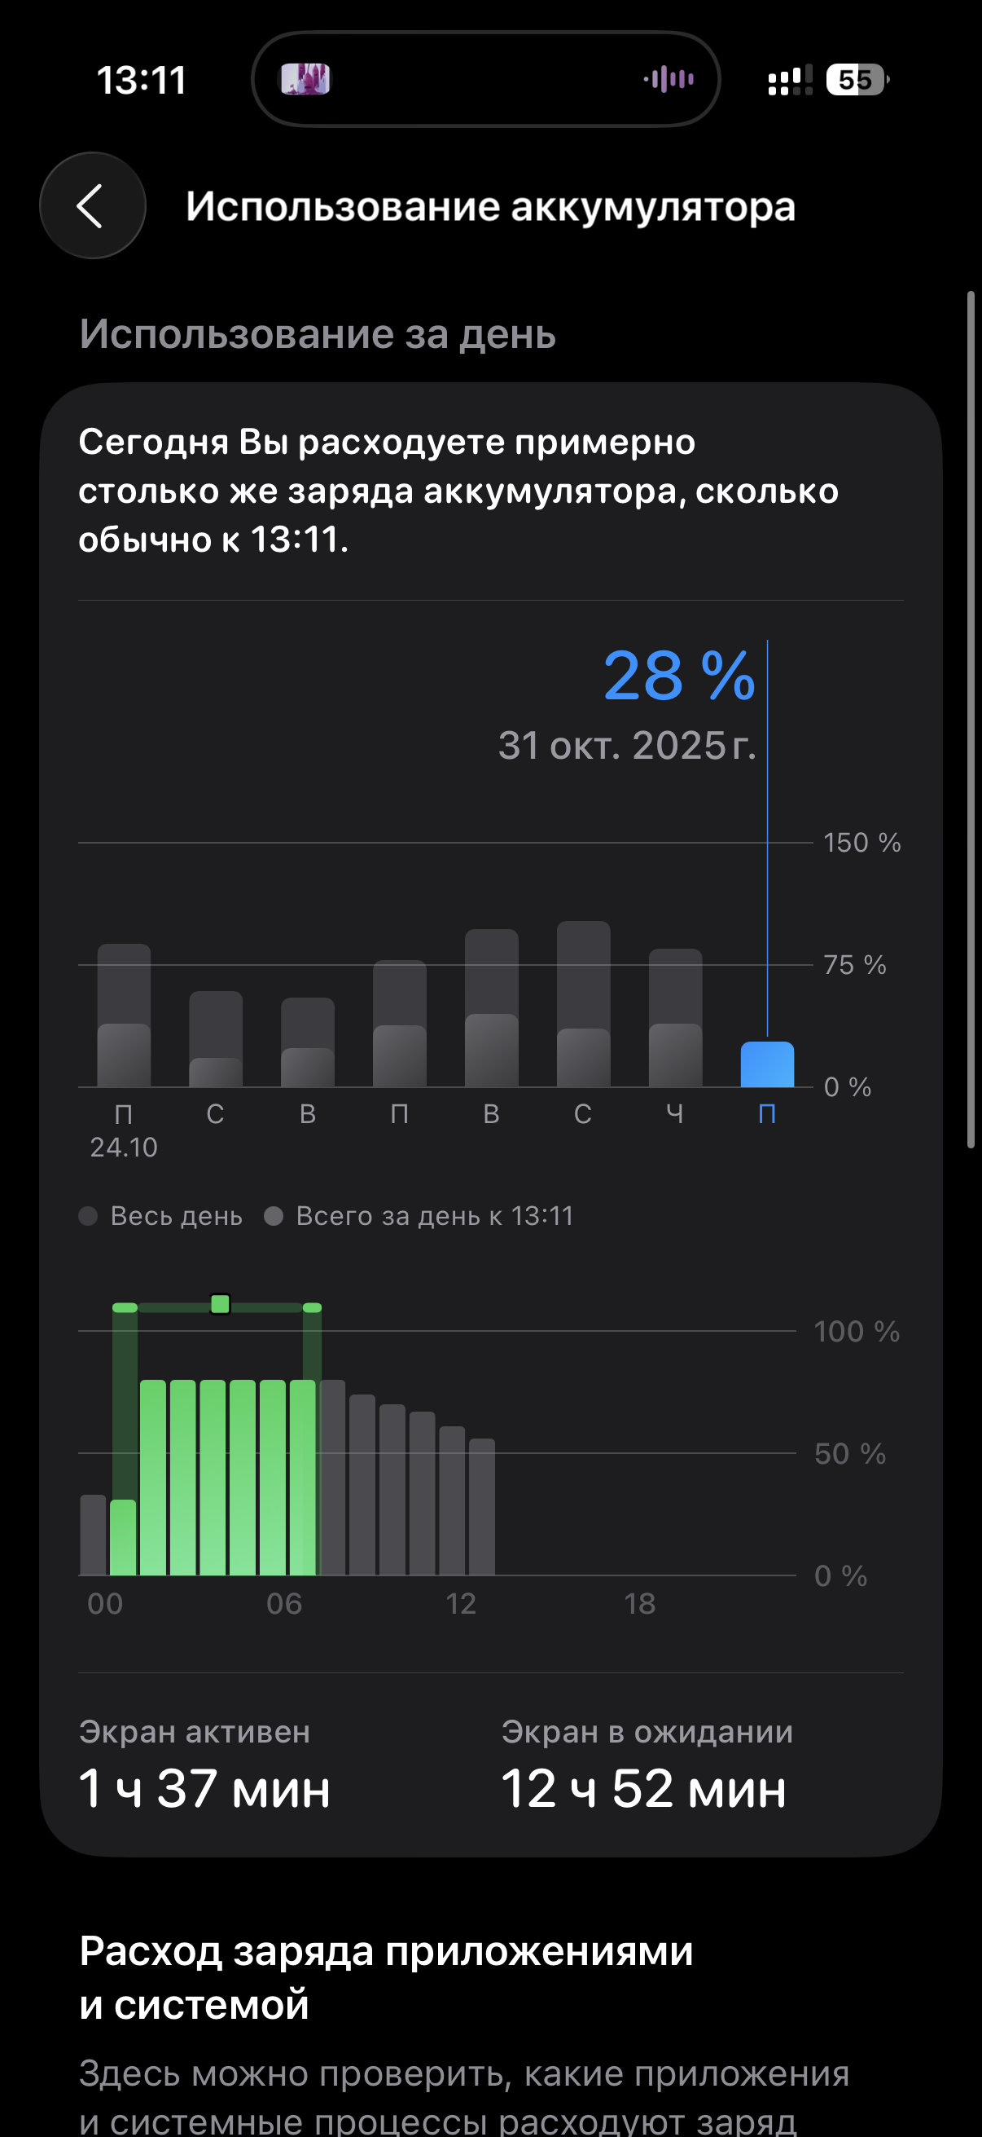Tap the 'Весь день' legend dot

[88, 1216]
